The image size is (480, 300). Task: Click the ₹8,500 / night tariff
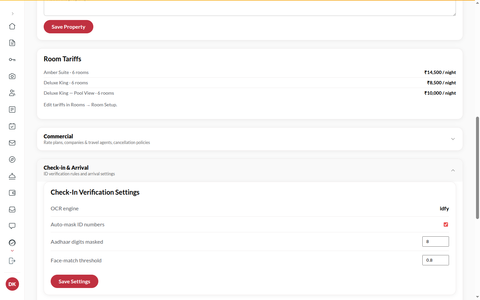[441, 83]
